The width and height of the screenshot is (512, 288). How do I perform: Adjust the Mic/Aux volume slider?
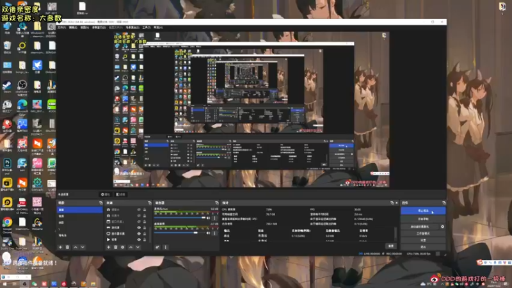pyautogui.click(x=180, y=218)
